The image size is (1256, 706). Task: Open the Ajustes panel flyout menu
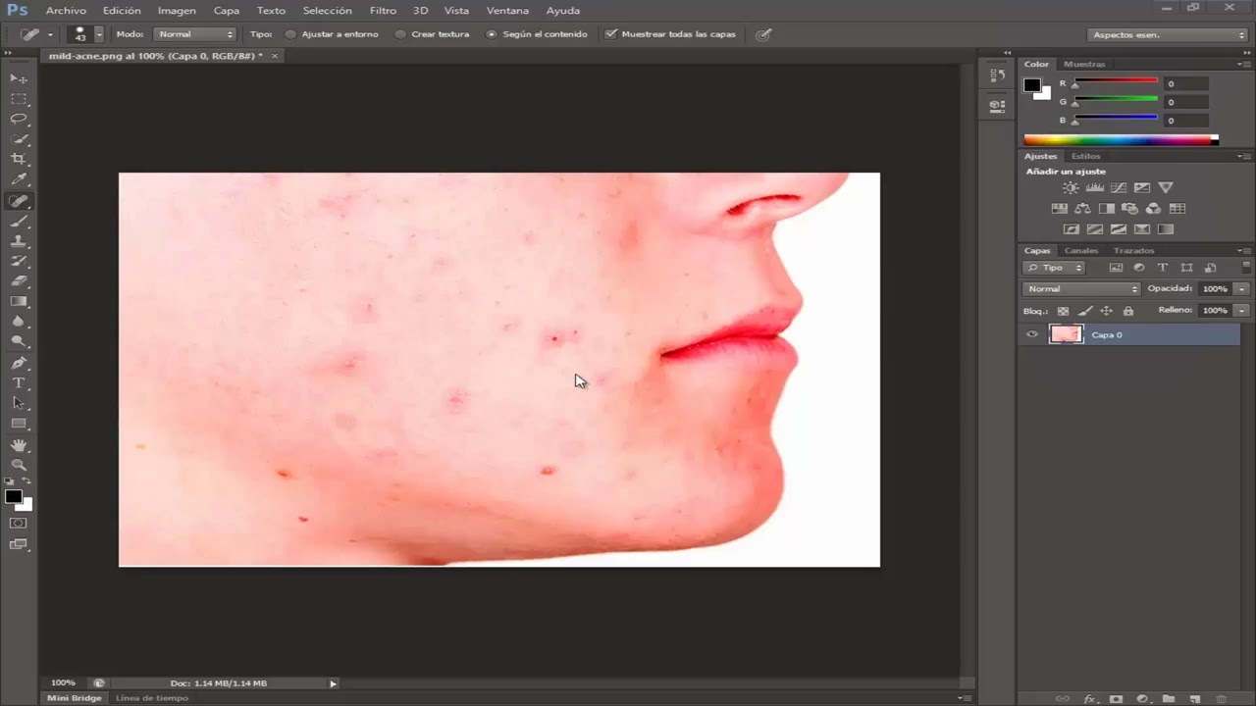pos(1244,156)
